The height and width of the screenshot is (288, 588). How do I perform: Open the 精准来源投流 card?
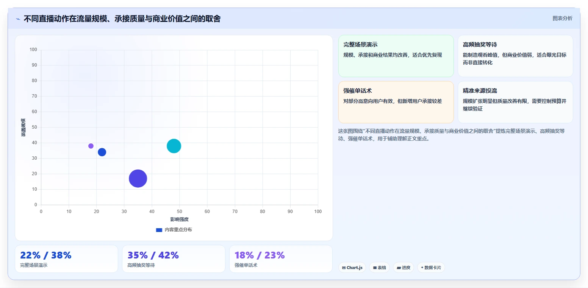point(515,102)
